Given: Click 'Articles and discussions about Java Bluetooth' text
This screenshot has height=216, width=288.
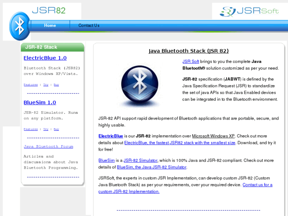Looking at the screenshot, I should tap(51, 162).
